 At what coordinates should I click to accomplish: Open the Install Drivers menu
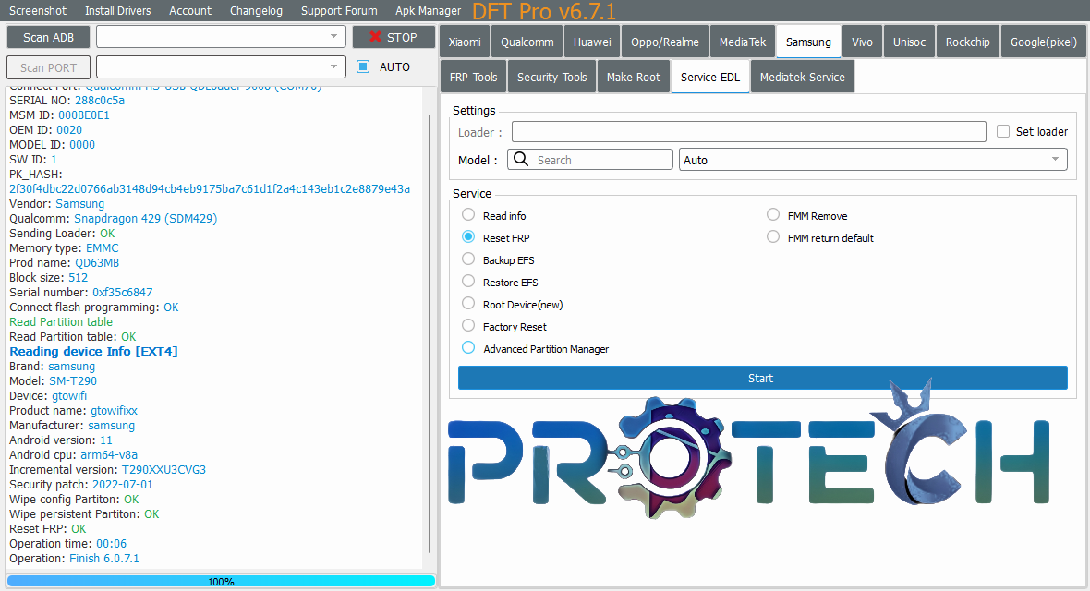117,10
